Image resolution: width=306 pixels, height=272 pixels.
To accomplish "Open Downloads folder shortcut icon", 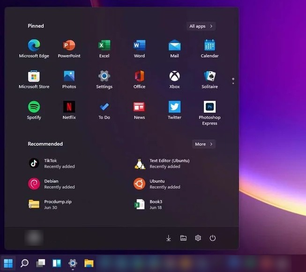I will [169, 238].
